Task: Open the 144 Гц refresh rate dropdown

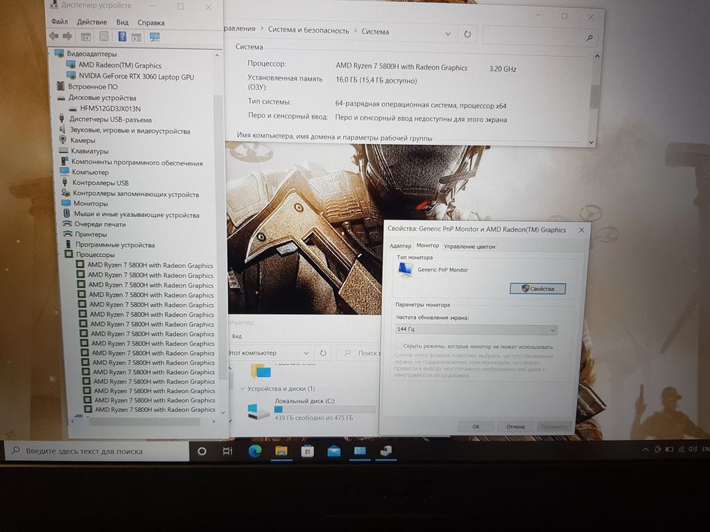Action: tap(476, 329)
